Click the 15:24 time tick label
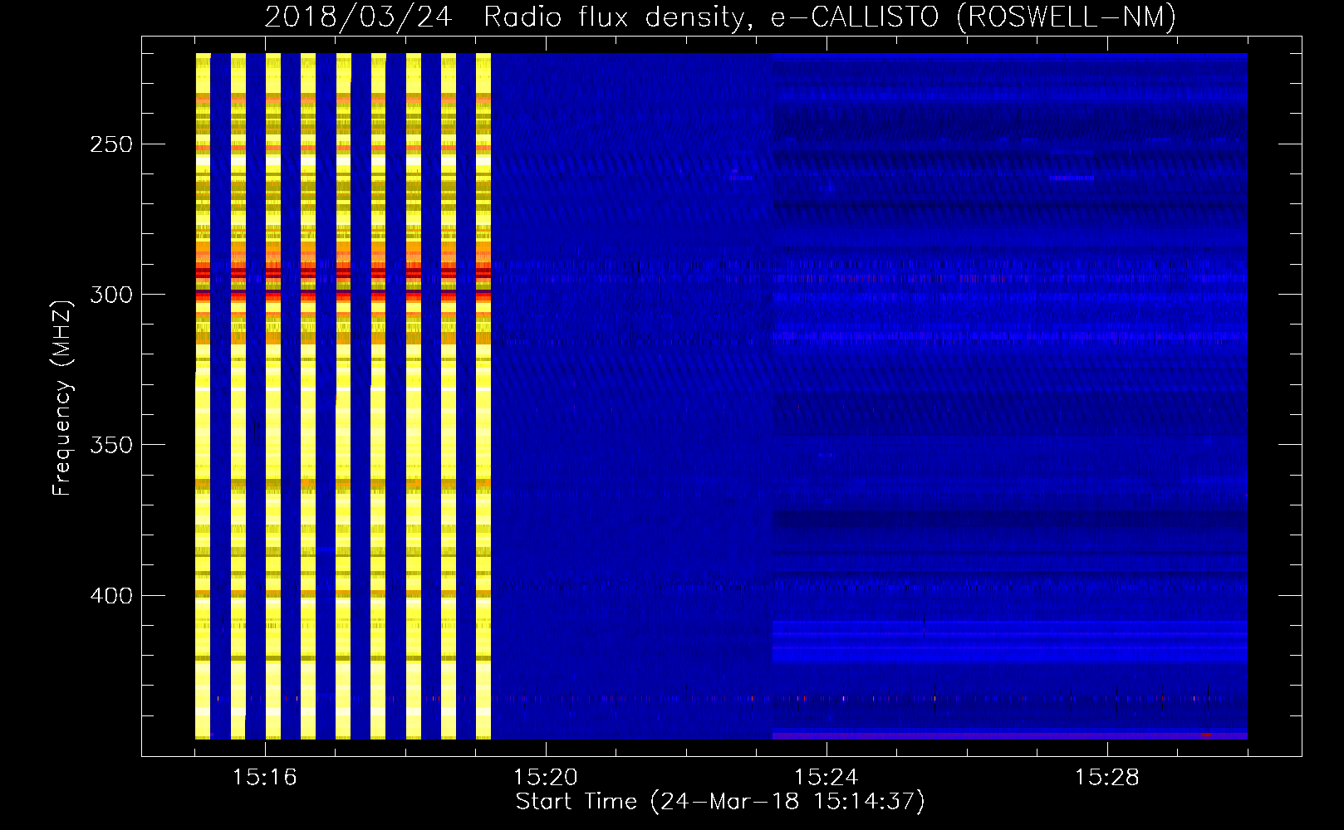This screenshot has width=1344, height=830. pyautogui.click(x=827, y=778)
